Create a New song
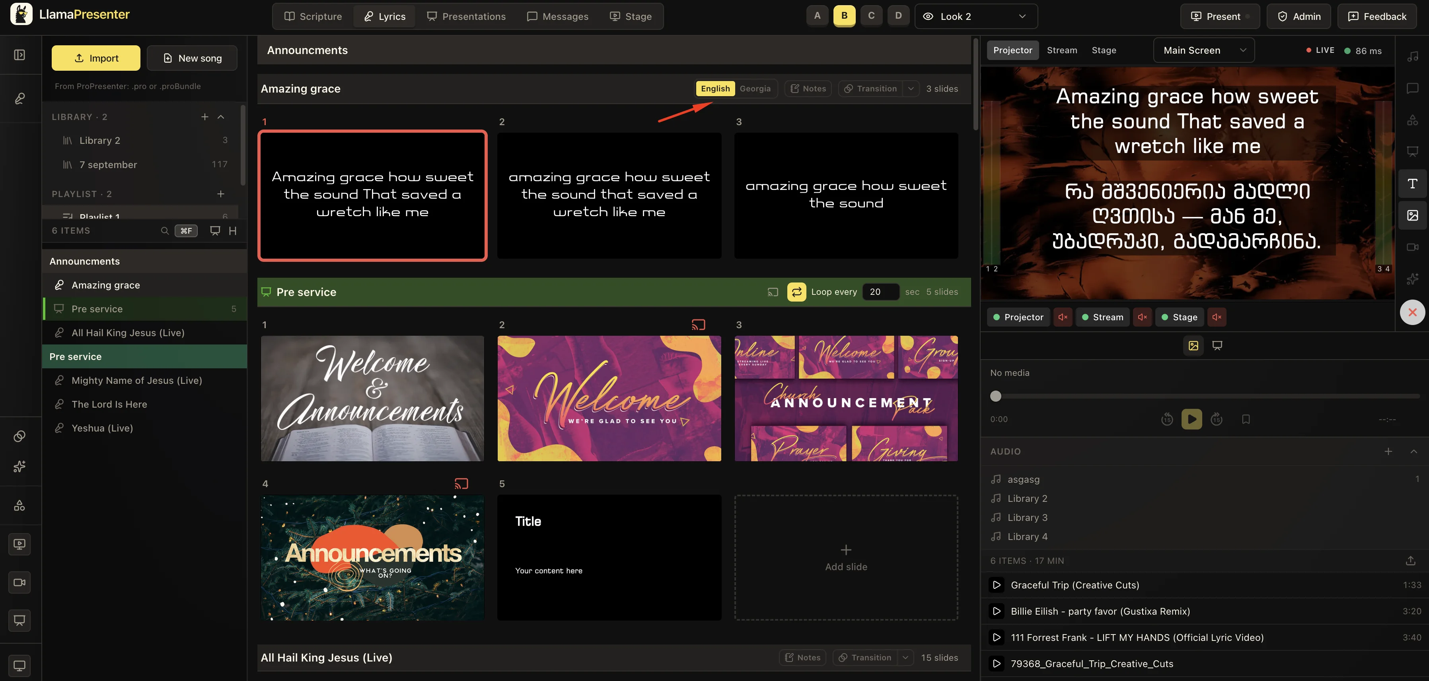1429x681 pixels. [192, 58]
